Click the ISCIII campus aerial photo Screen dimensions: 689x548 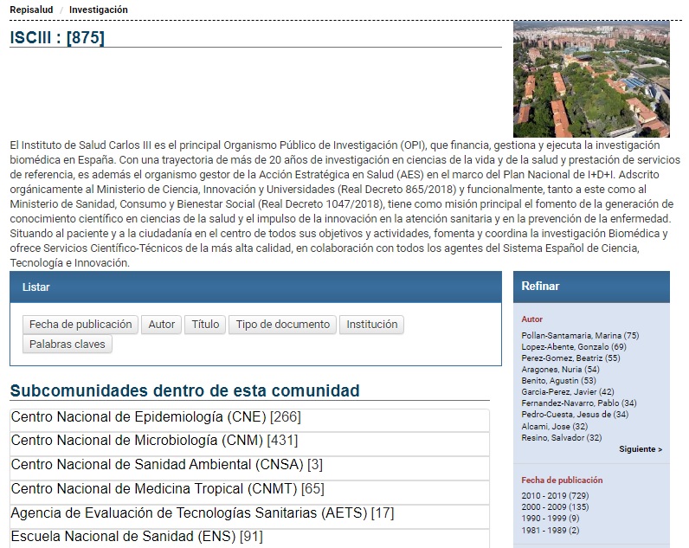click(x=590, y=79)
